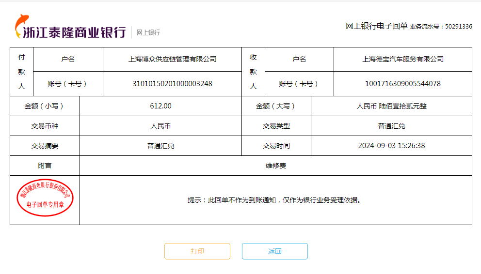Image resolution: width=481 pixels, height=274 pixels.
Task: Select the payer account number 310101502010000003248
Action: tap(172, 84)
